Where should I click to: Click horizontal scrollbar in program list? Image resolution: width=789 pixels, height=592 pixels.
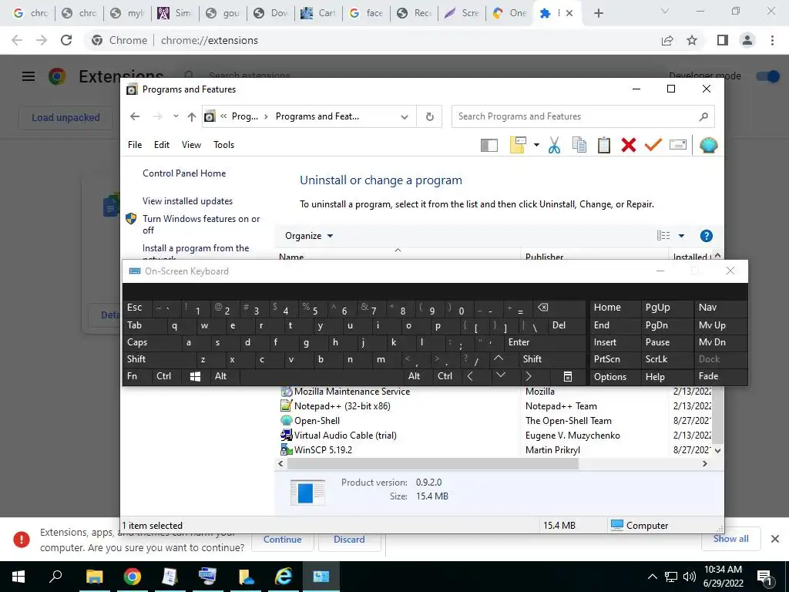click(433, 464)
